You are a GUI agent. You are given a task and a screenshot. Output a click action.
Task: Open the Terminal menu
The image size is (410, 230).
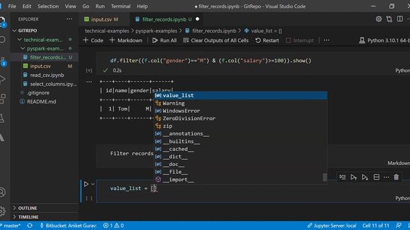coord(120,6)
